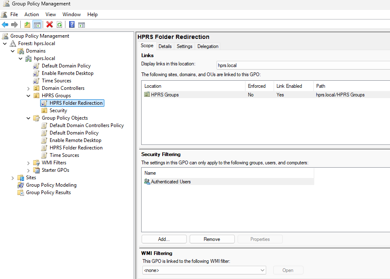Image resolution: width=390 pixels, height=279 pixels.
Task: Select Default Domain Controllers Policy GPO
Action: [87, 125]
